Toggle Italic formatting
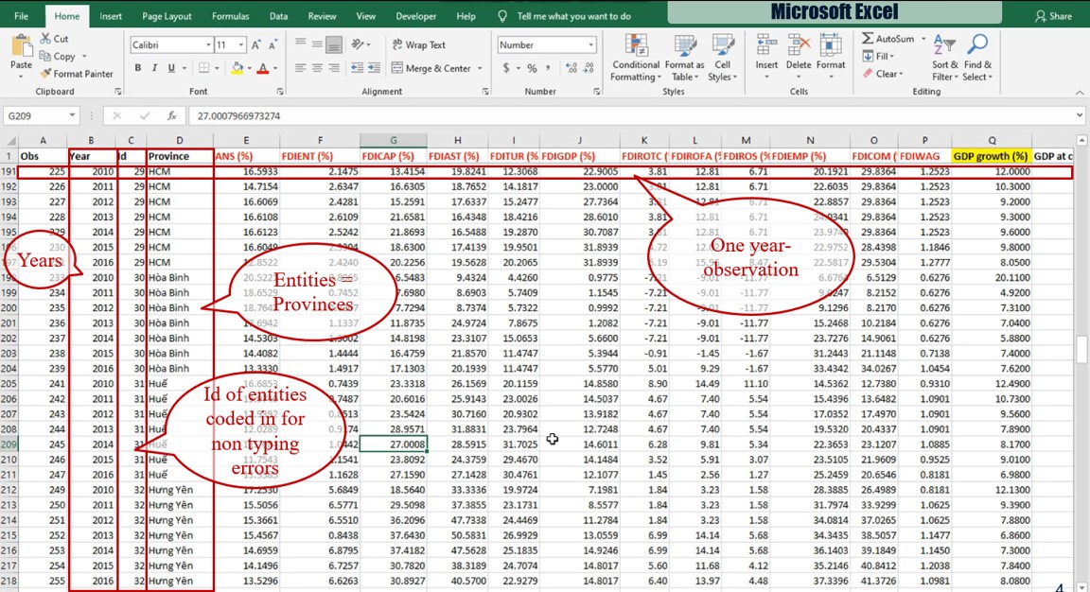 coord(152,68)
